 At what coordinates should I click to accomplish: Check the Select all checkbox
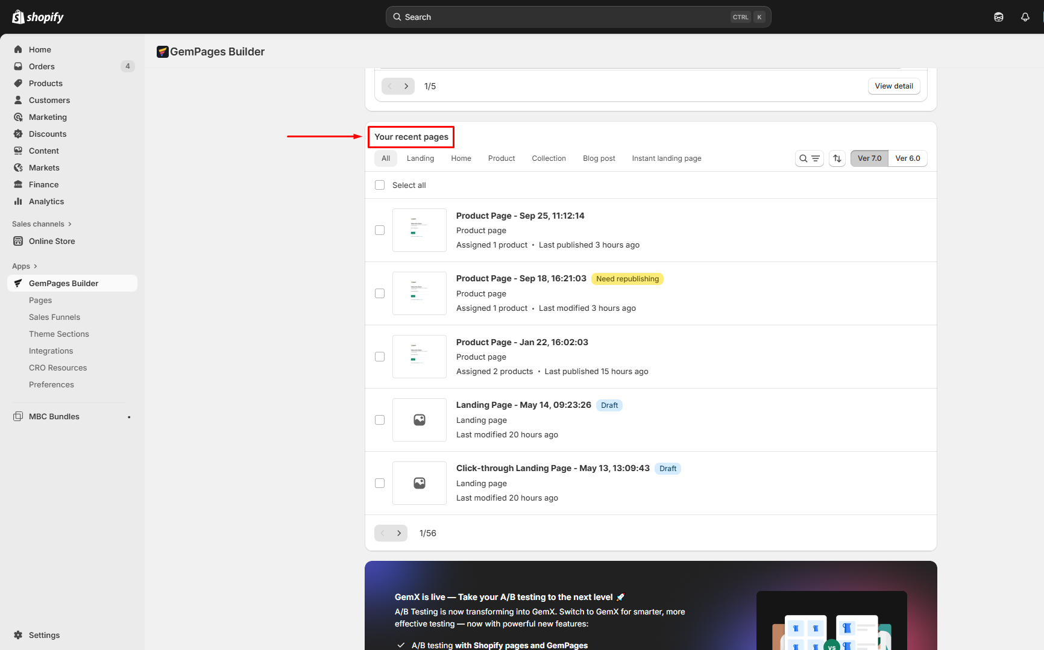(380, 185)
